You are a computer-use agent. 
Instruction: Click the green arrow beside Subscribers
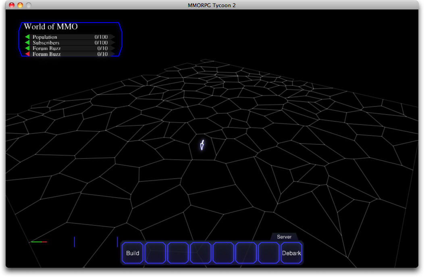[x=27, y=42]
